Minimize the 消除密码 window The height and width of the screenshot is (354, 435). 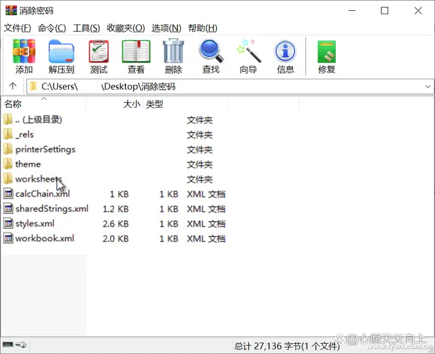[x=352, y=11]
